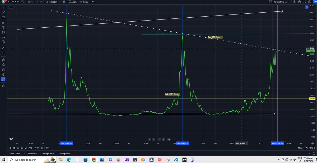Select the W weekly timeframe

32,2
